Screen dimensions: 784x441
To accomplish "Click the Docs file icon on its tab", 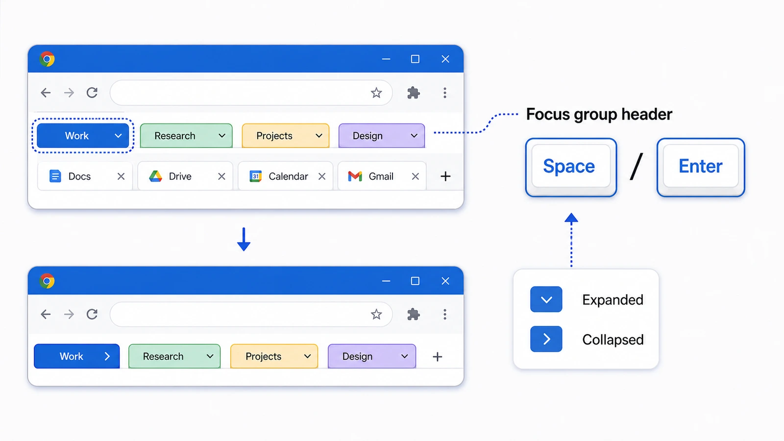I will [x=55, y=176].
